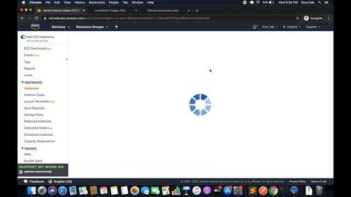
Task: Close the Launch instance wizard tab
Action: click(x=84, y=10)
